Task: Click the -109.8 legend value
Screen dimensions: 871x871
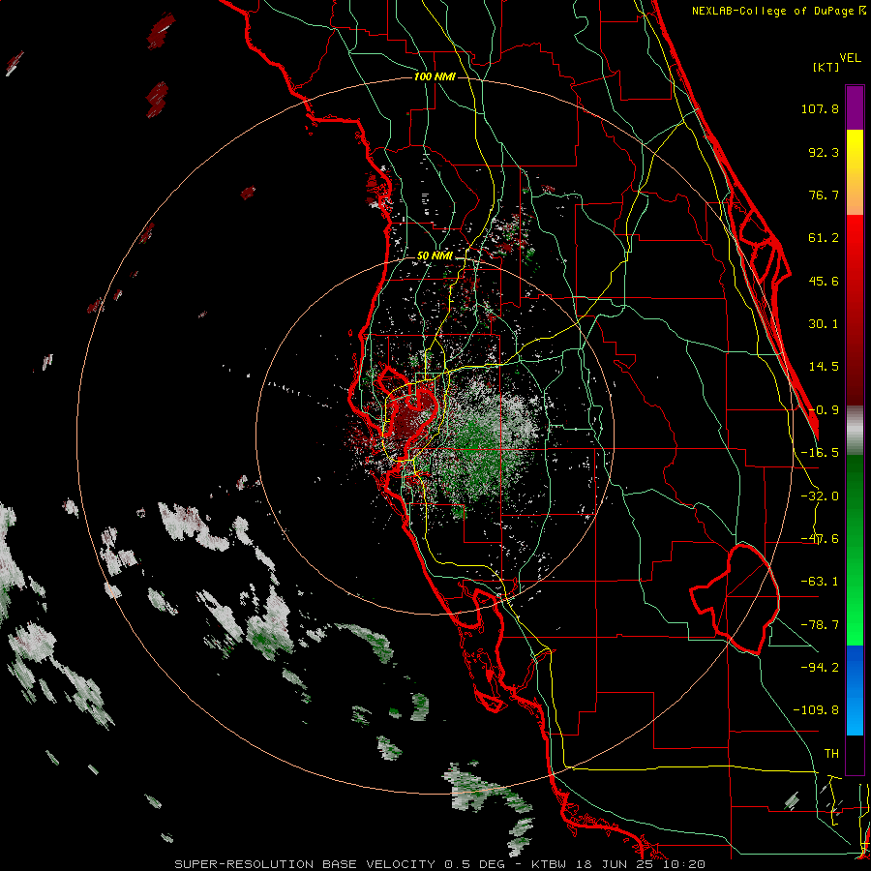Action: click(x=816, y=710)
